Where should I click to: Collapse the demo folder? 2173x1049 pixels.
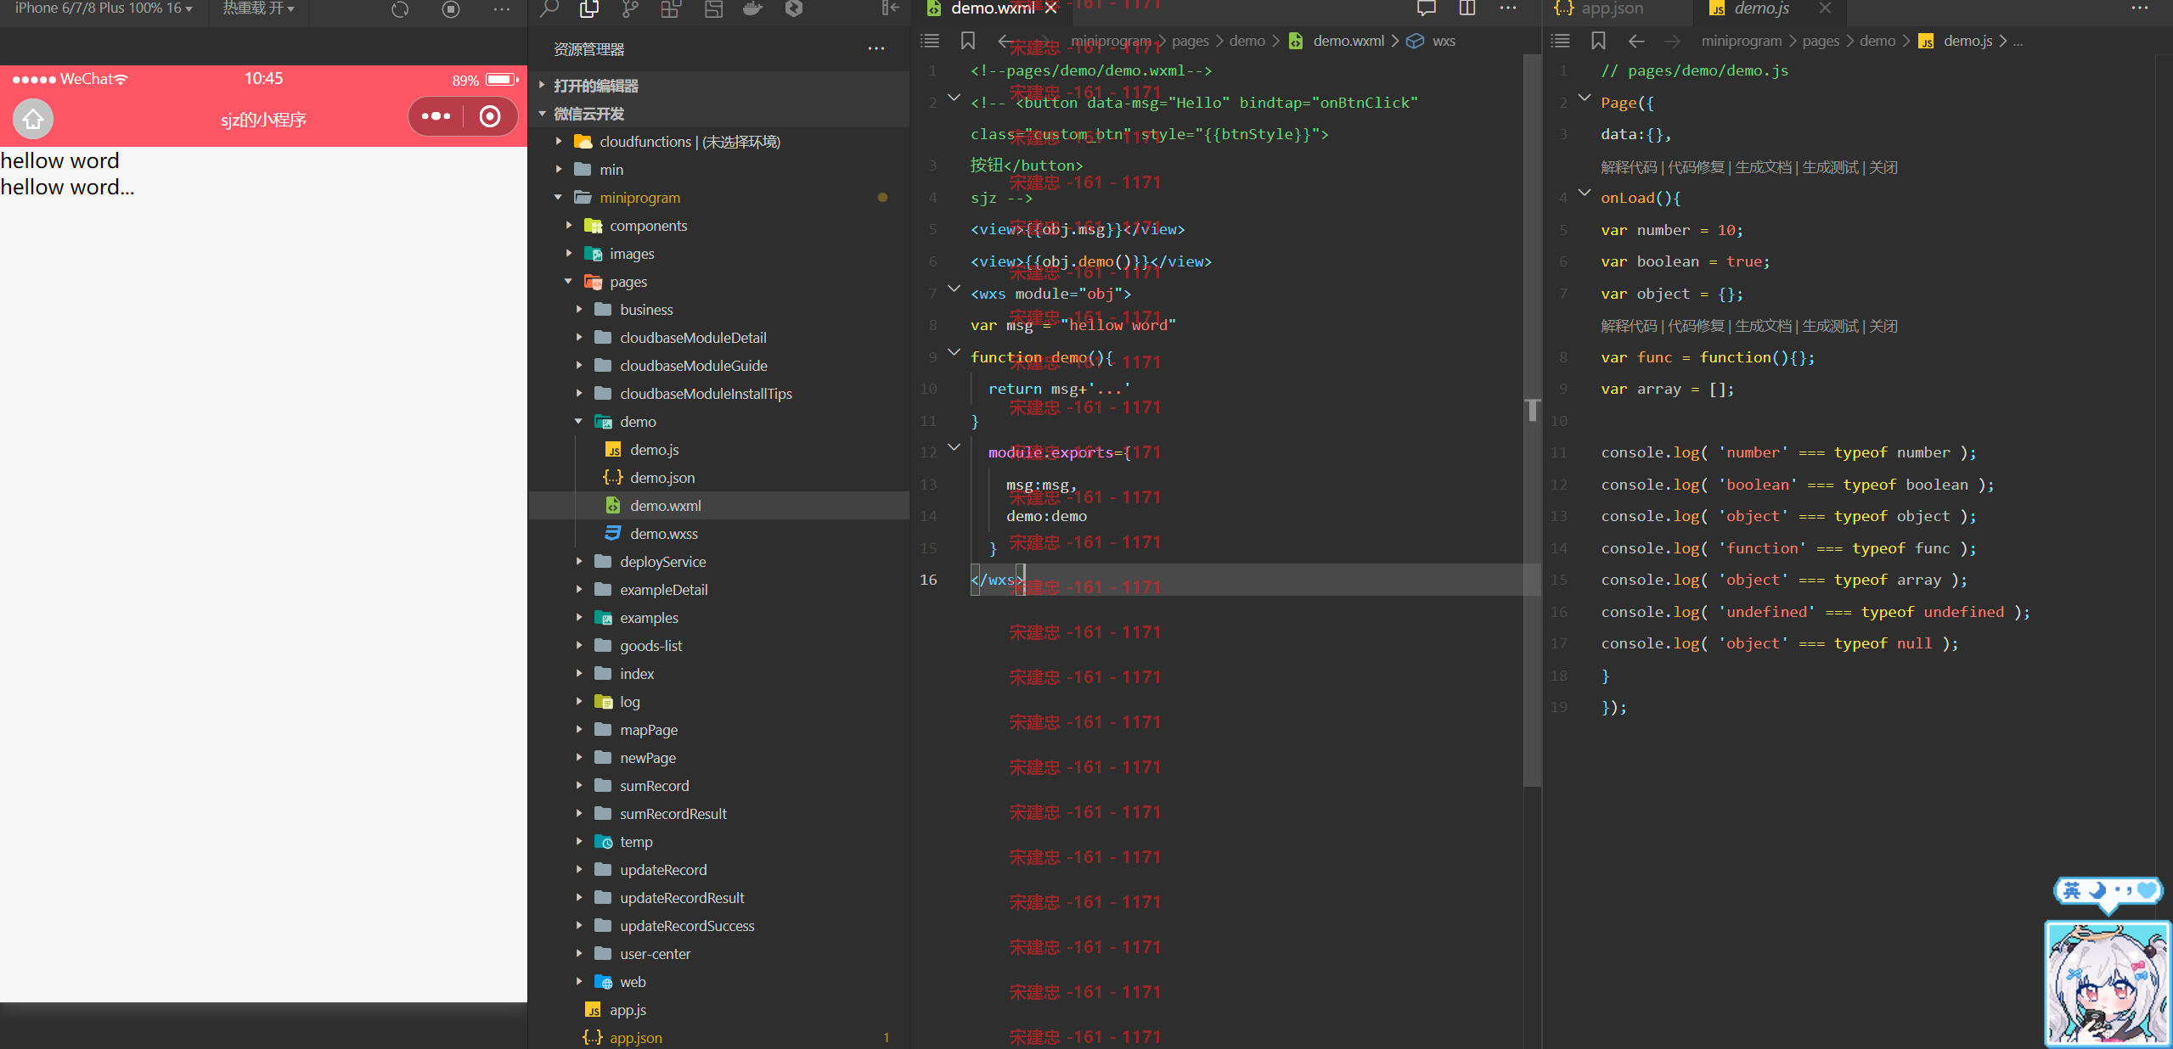pyautogui.click(x=579, y=422)
